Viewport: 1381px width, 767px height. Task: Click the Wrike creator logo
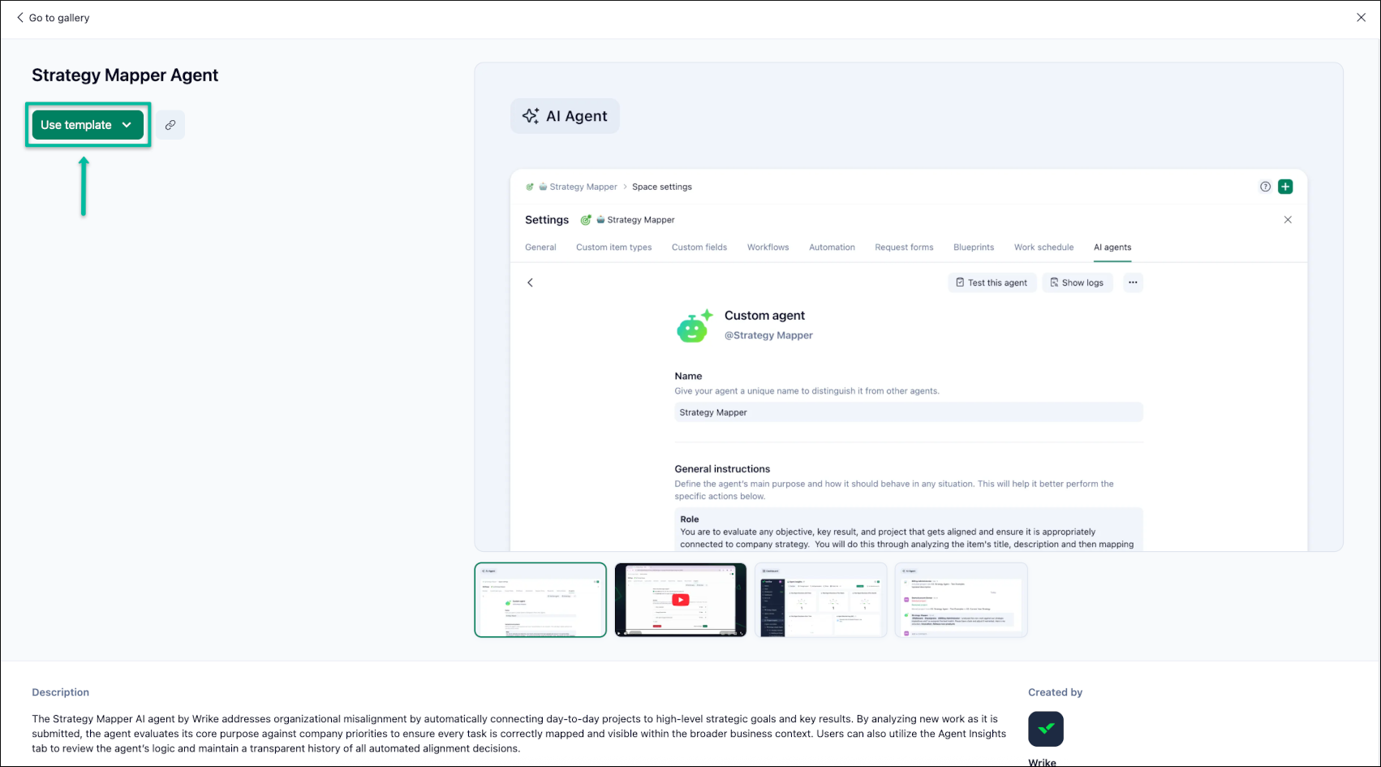[x=1046, y=729]
